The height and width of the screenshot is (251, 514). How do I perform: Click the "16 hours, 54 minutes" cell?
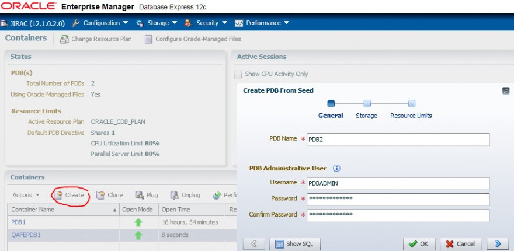(x=190, y=222)
